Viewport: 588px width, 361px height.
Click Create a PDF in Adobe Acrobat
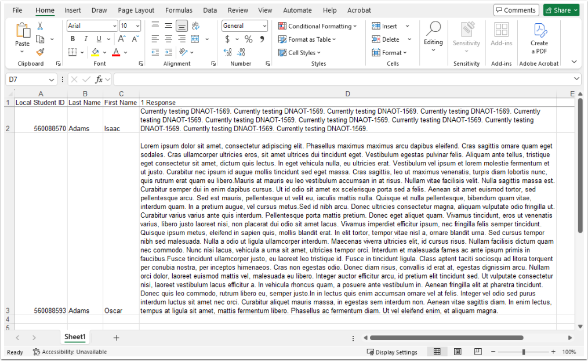(x=539, y=38)
